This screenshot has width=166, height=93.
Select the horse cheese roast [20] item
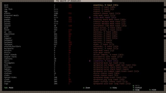pos(106,73)
